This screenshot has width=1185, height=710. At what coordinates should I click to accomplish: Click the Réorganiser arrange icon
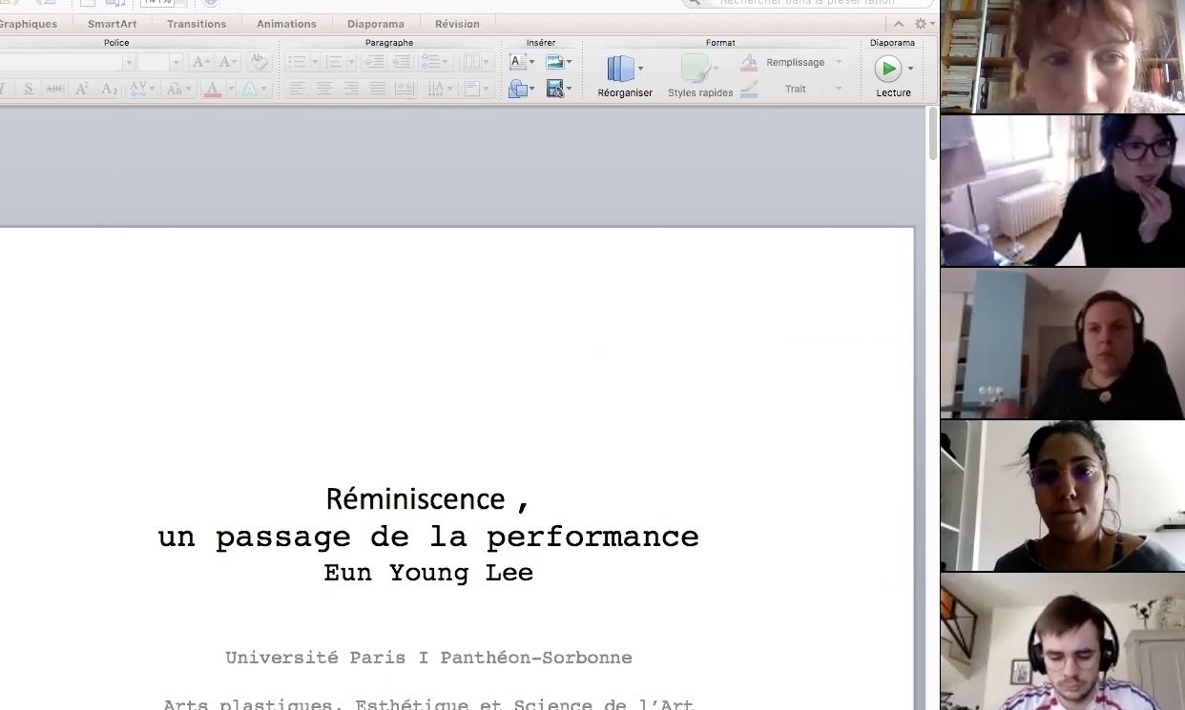[621, 70]
